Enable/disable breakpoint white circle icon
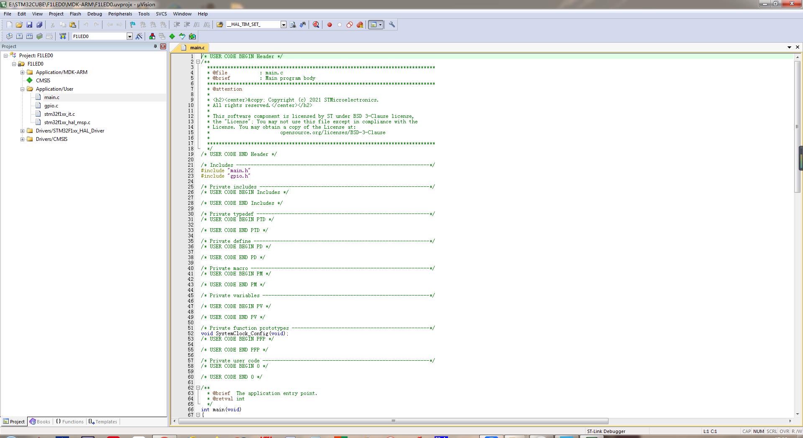The width and height of the screenshot is (803, 438). (x=340, y=25)
